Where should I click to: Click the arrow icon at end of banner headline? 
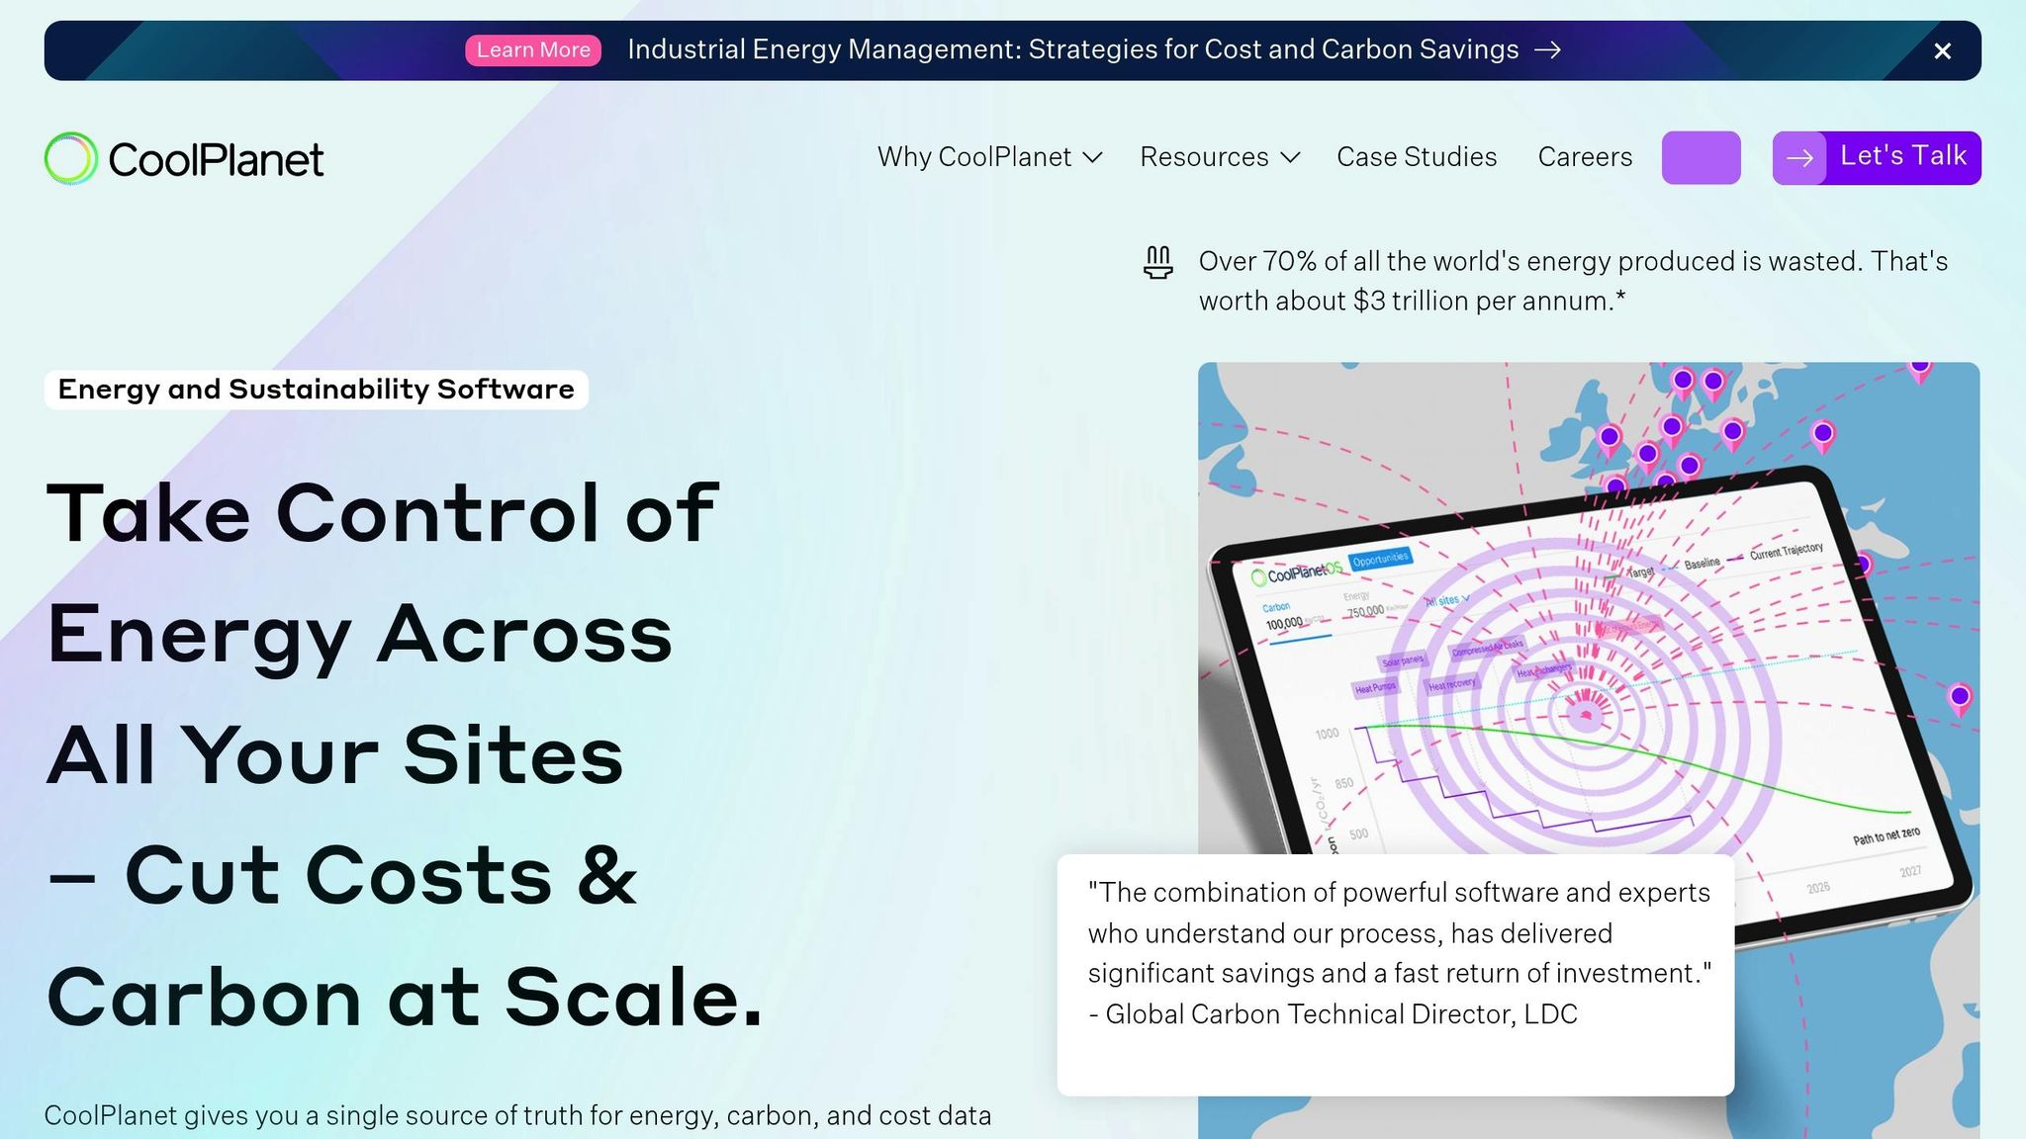1548,49
